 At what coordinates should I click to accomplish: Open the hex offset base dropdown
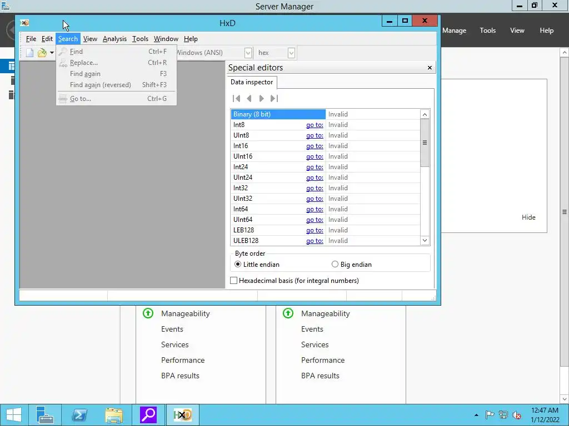tap(291, 53)
